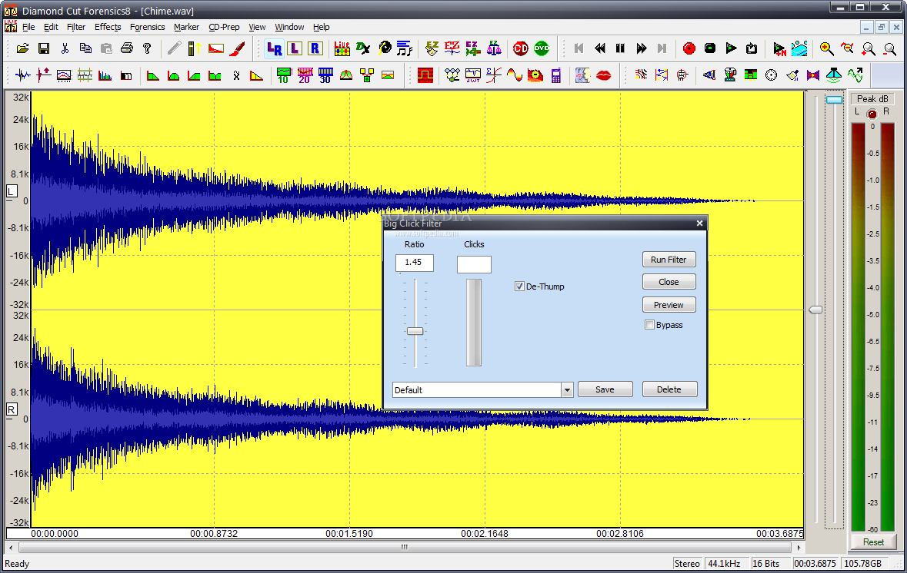Rewind playback with the double-left arrows
The height and width of the screenshot is (573, 907).
600,48
